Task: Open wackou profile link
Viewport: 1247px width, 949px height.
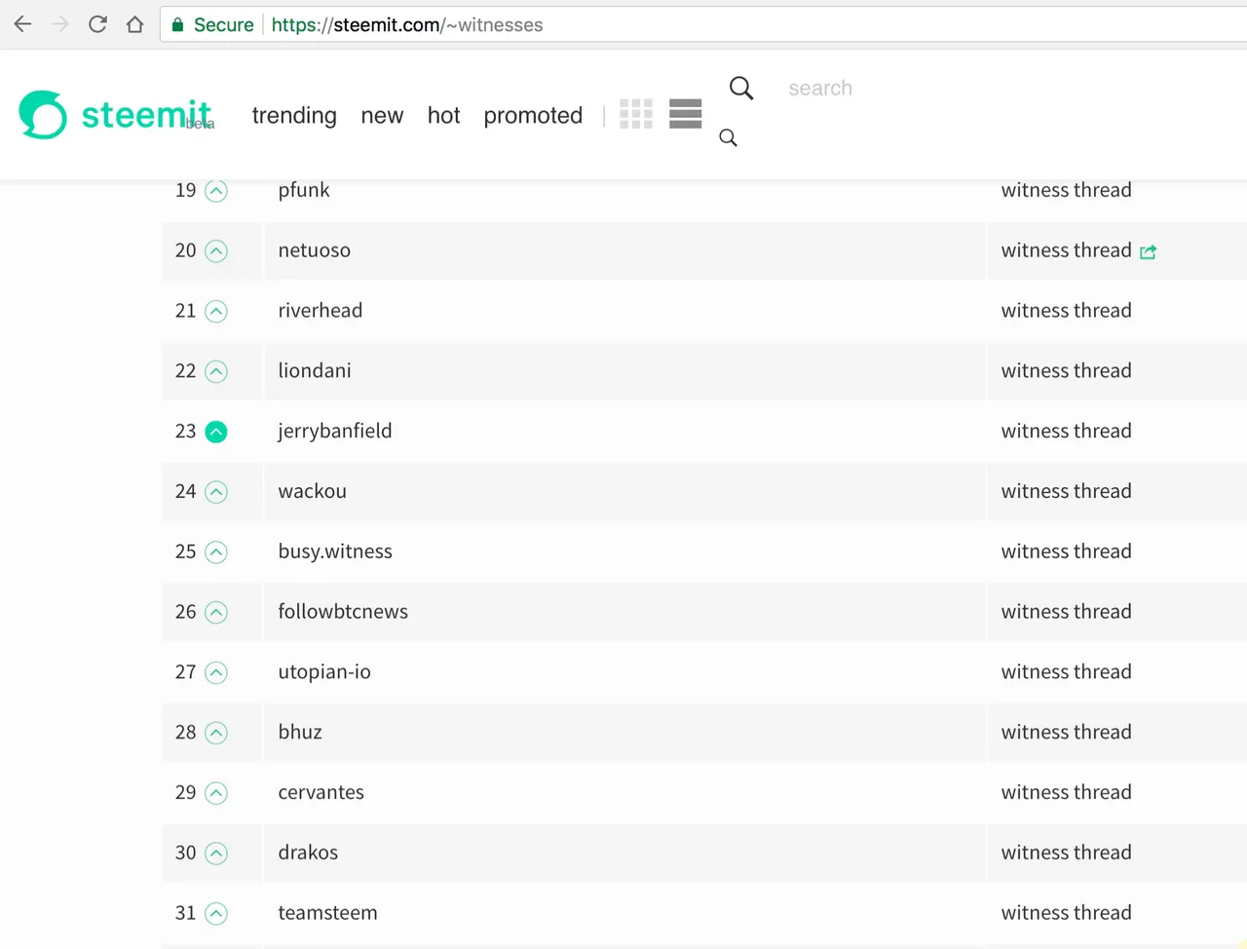Action: (312, 491)
